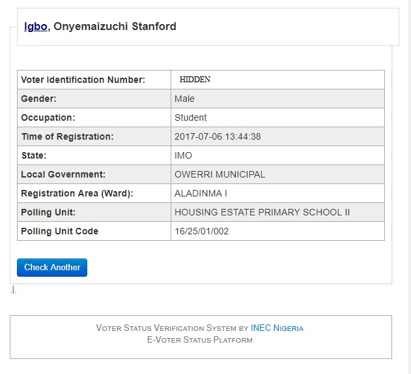Select the Voter Identification Number label
Image resolution: width=411 pixels, height=374 pixels.
tap(83, 80)
